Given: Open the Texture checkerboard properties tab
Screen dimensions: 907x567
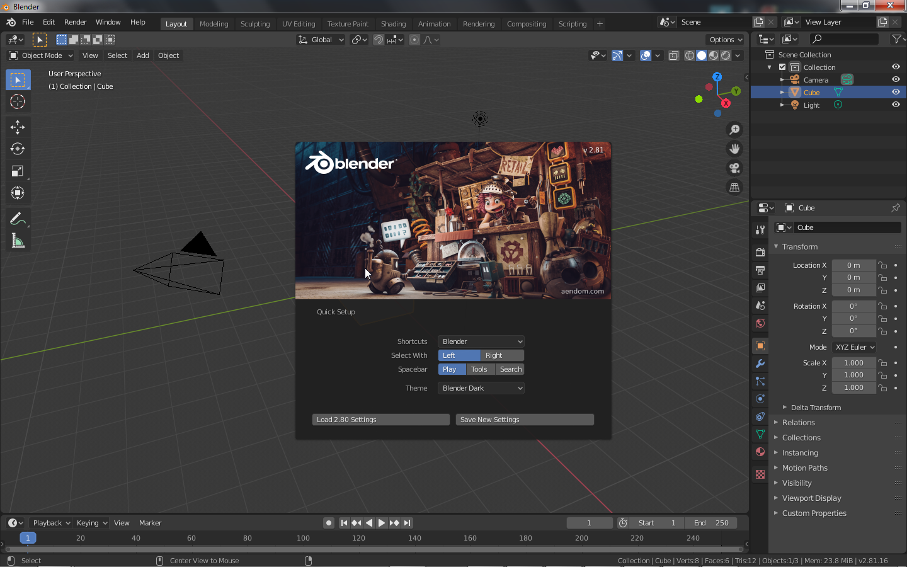Looking at the screenshot, I should point(760,474).
